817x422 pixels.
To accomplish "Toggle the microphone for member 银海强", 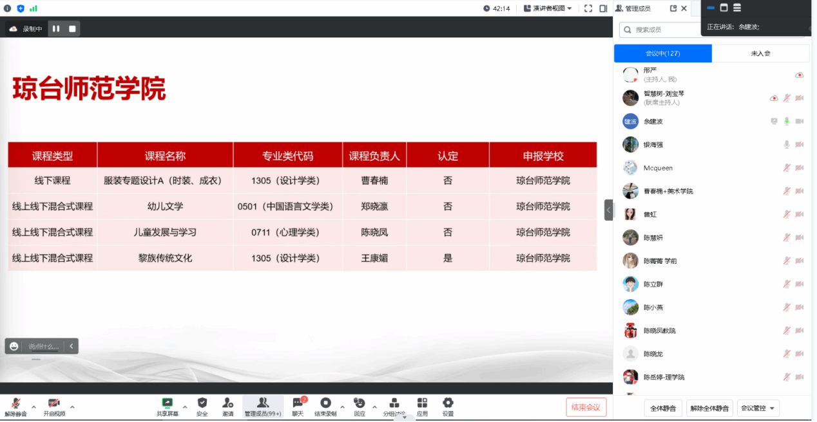I will 787,145.
